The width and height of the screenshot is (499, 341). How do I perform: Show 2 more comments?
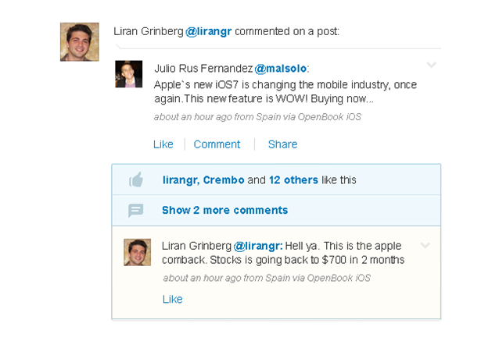click(225, 210)
